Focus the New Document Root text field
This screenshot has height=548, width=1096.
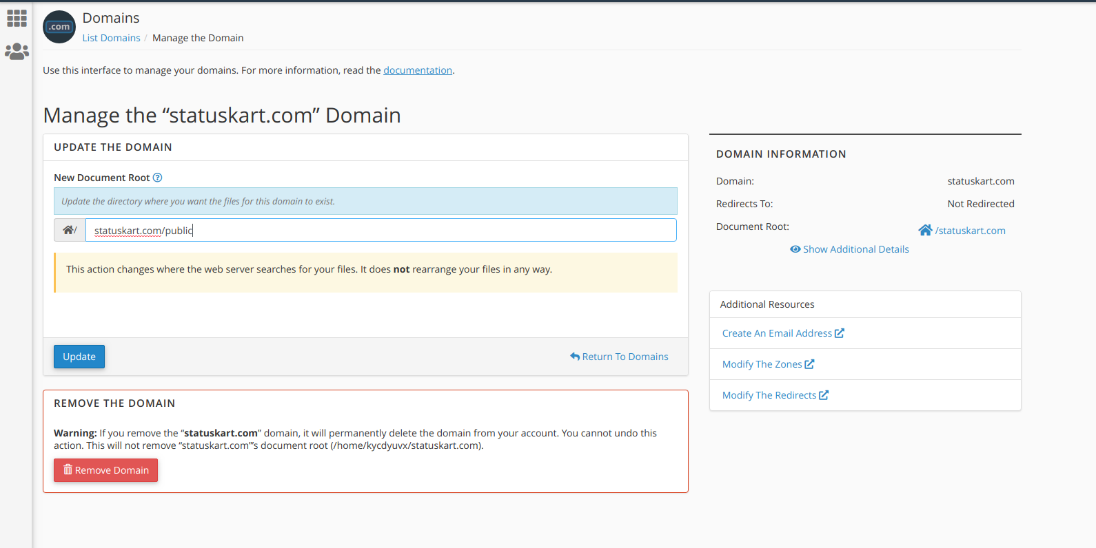380,230
